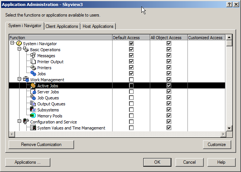Viewport: 241px width, 172px height.
Task: Click the vertical scrollbar up arrow
Action: point(229,37)
